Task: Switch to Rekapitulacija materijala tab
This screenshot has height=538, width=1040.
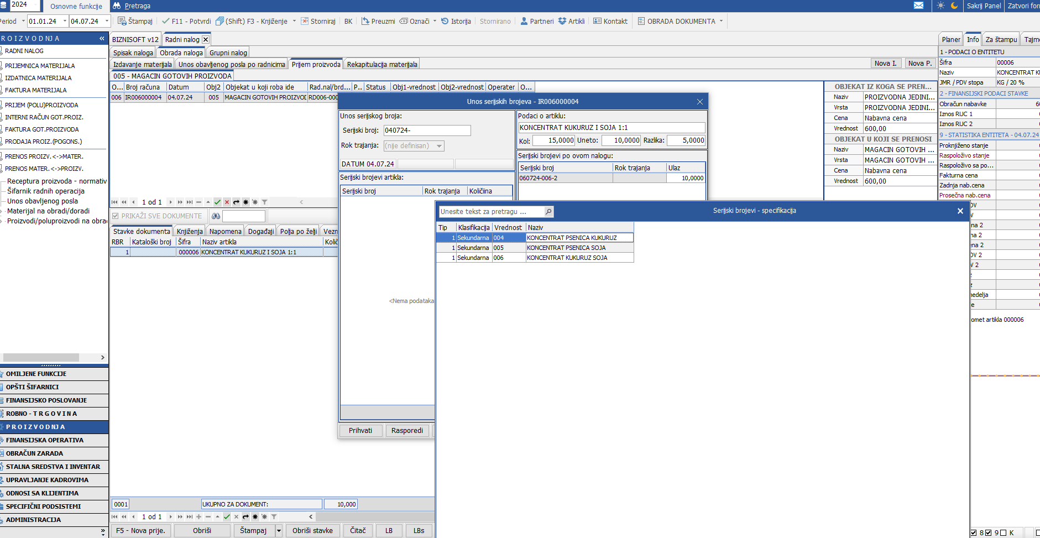Action: pyautogui.click(x=381, y=65)
